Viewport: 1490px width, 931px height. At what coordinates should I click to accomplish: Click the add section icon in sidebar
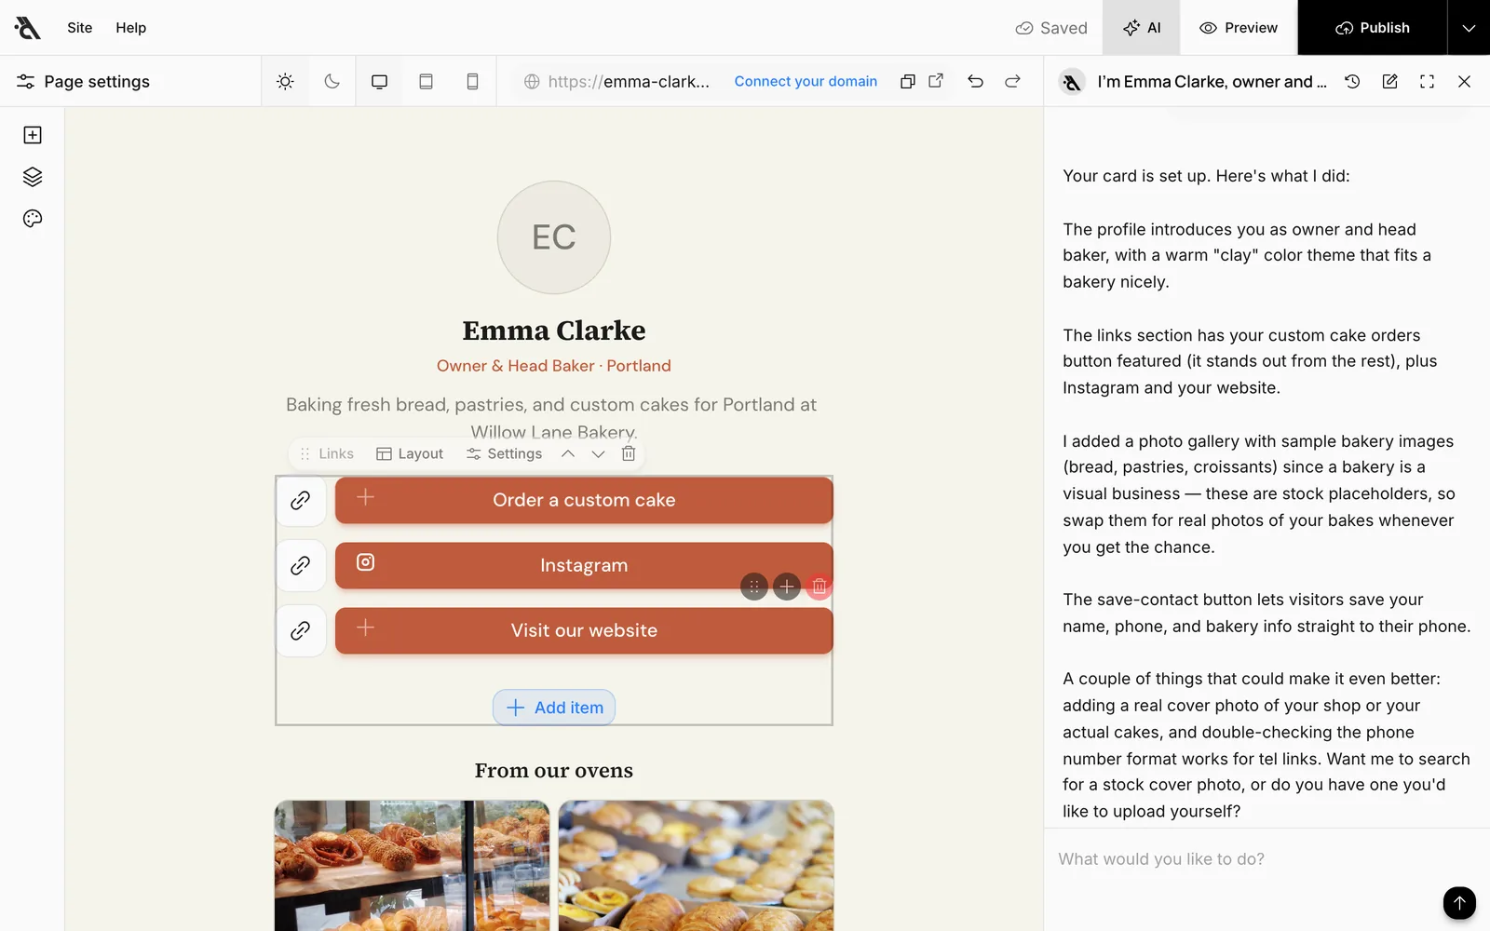33,135
